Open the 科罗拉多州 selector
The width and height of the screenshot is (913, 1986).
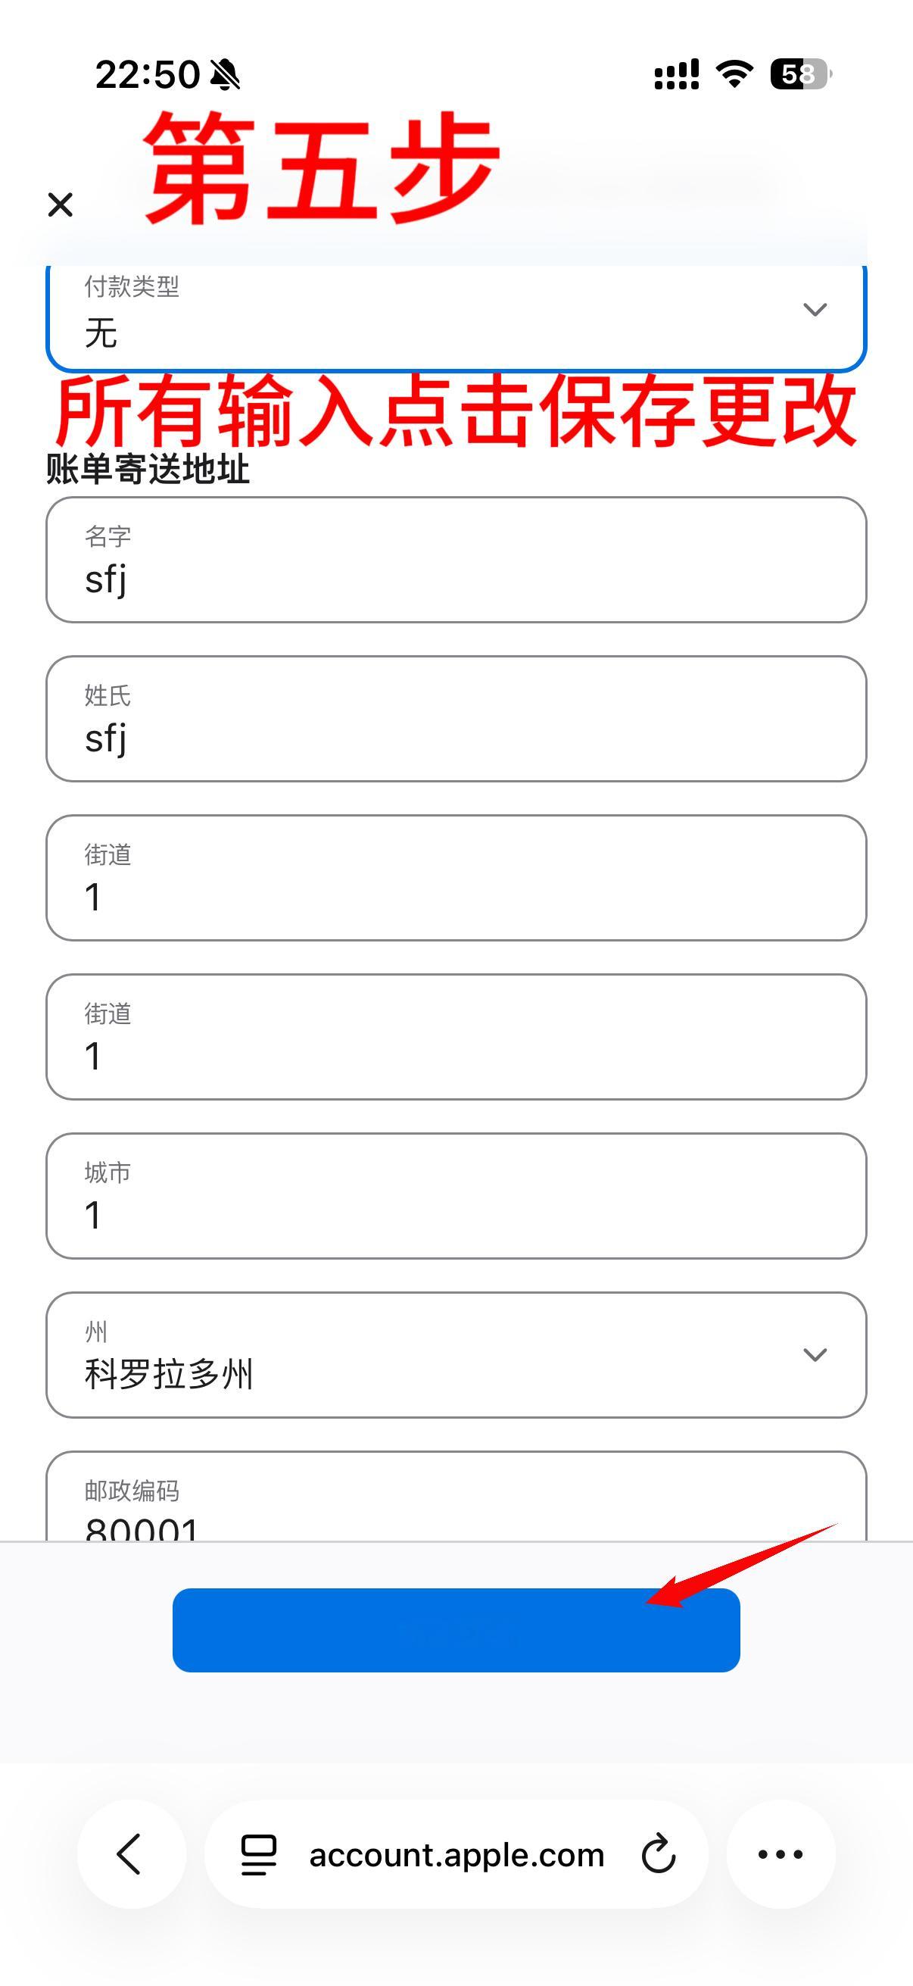[x=456, y=1355]
